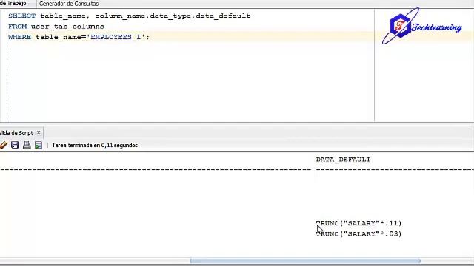The image size is (474, 266).
Task: Click data_default in the SELECT list
Action: [223, 16]
